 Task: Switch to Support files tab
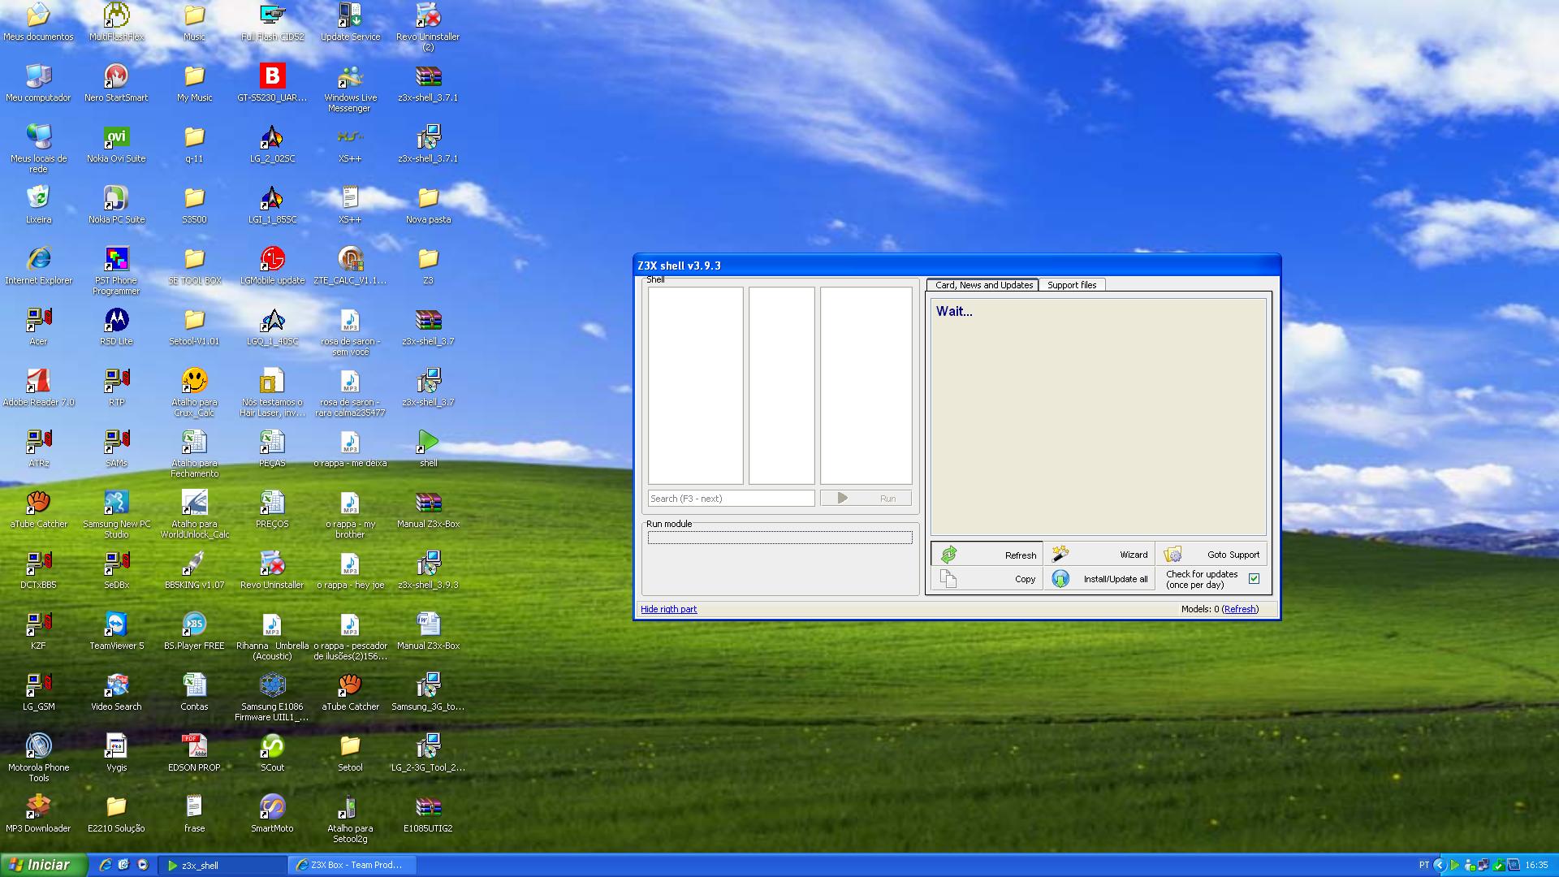[1071, 285]
